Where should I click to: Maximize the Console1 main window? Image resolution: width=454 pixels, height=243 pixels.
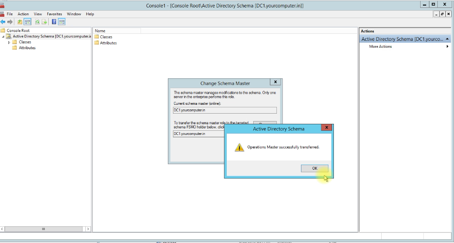click(434, 4)
